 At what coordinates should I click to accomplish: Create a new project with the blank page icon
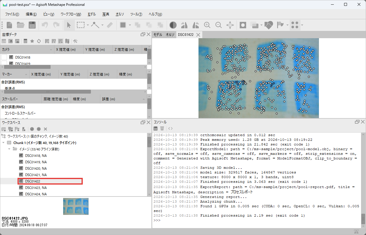[x=9, y=25]
